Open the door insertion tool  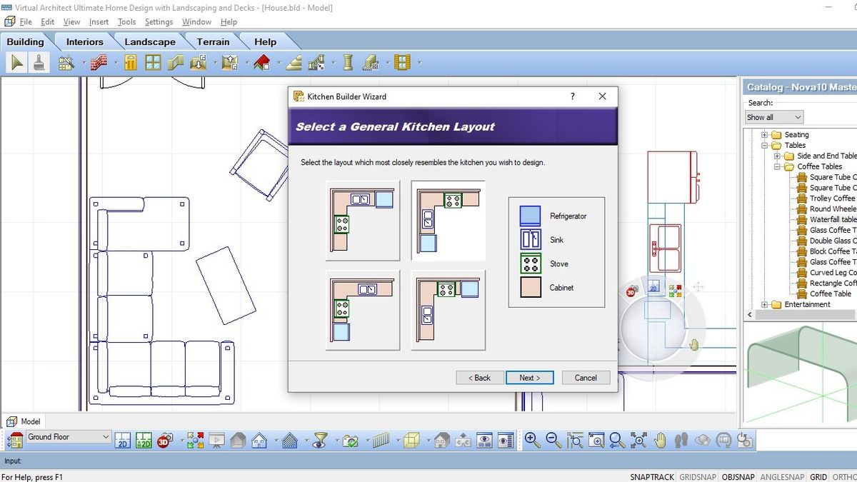130,62
